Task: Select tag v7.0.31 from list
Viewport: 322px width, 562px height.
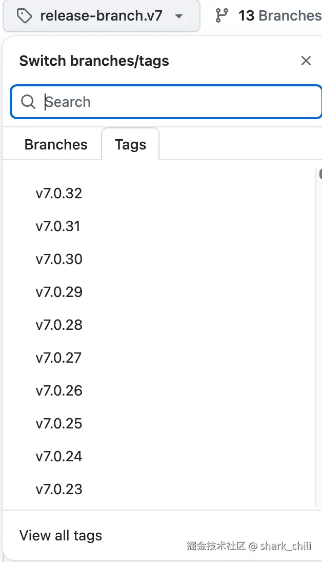Action: pyautogui.click(x=58, y=227)
